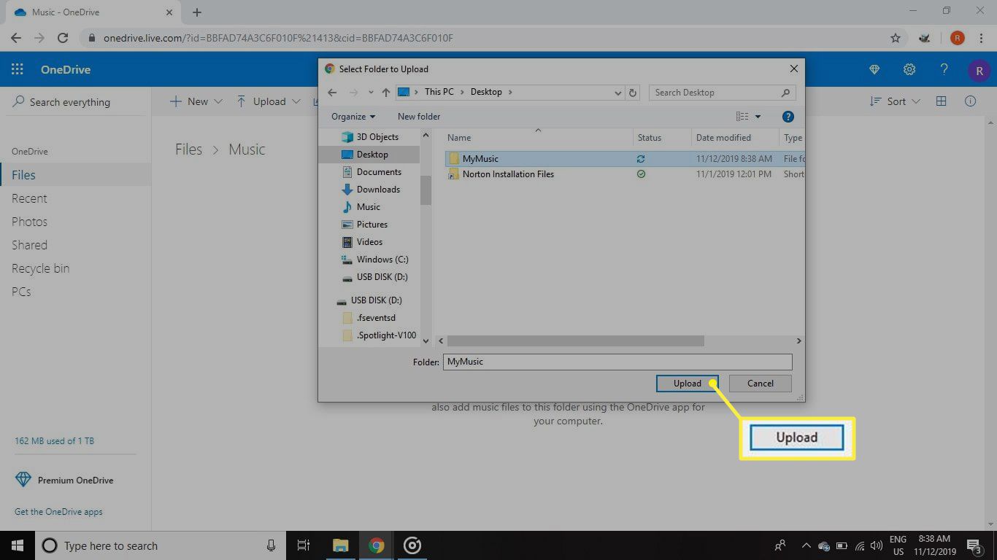Open the dialog Help question mark icon
The height and width of the screenshot is (560, 997).
pyautogui.click(x=788, y=117)
